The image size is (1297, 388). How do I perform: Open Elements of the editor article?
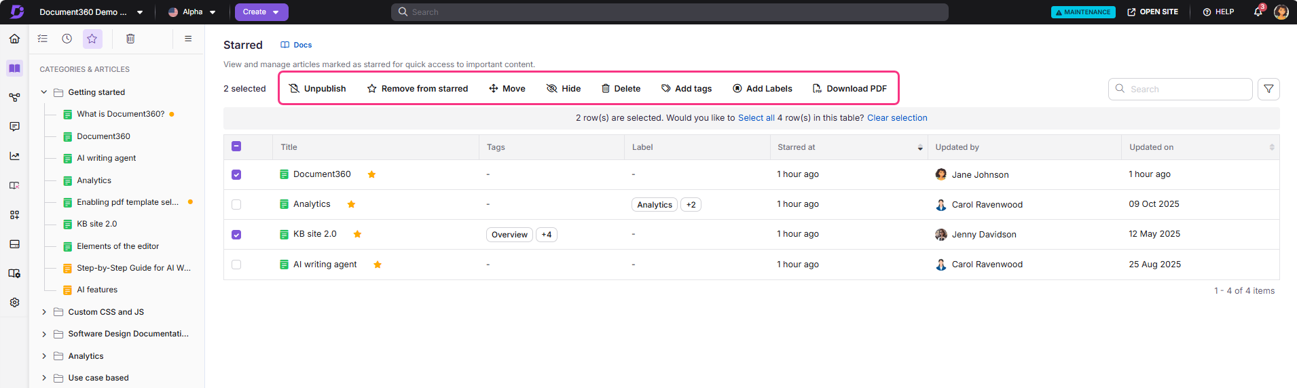click(118, 246)
